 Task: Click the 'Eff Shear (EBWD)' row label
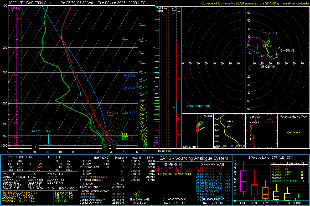click(91, 180)
